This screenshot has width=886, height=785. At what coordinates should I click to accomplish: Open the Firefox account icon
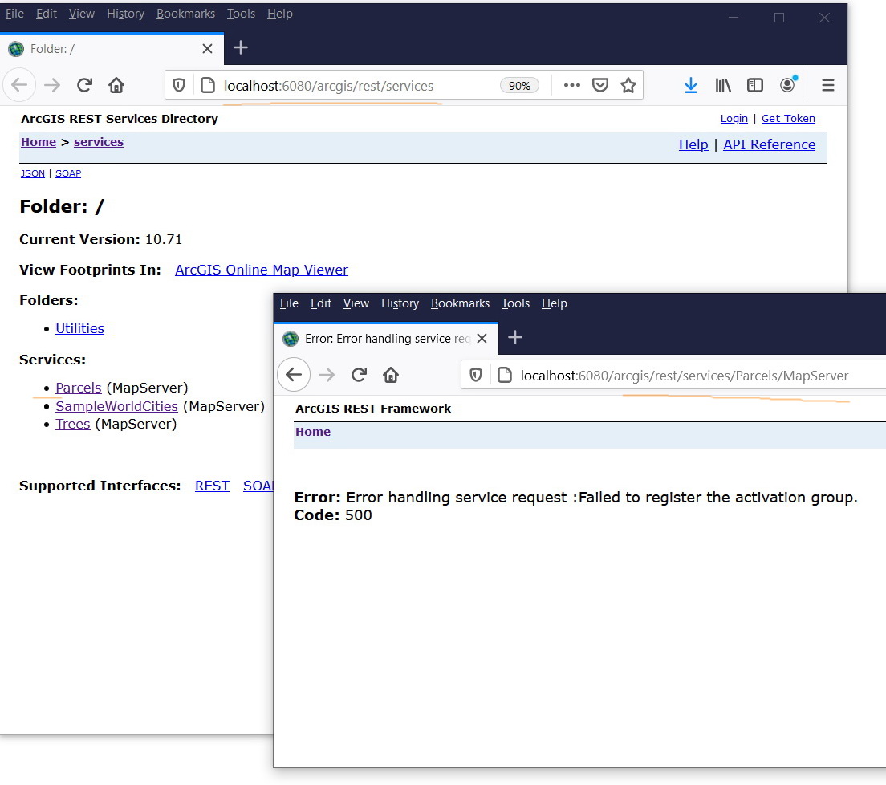coord(787,85)
